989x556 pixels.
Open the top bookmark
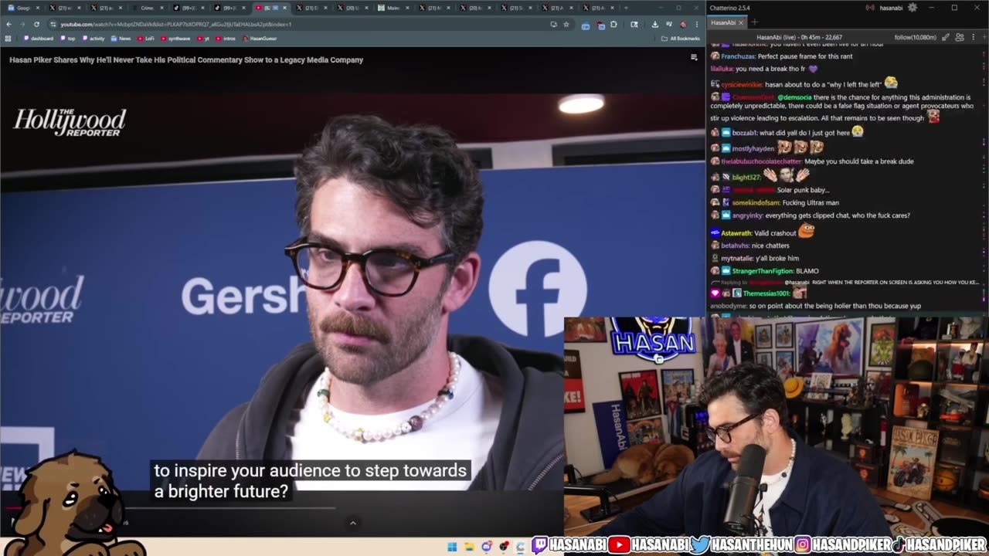coord(68,38)
